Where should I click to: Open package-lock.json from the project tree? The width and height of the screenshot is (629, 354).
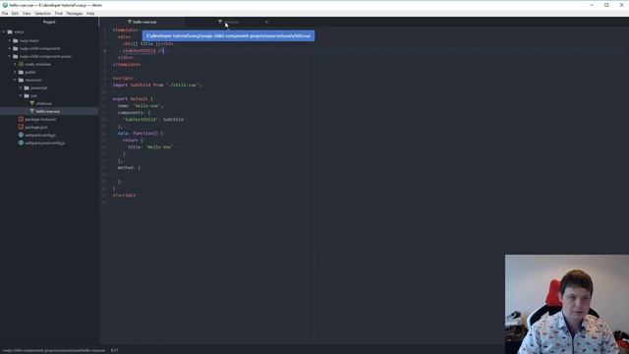click(40, 119)
